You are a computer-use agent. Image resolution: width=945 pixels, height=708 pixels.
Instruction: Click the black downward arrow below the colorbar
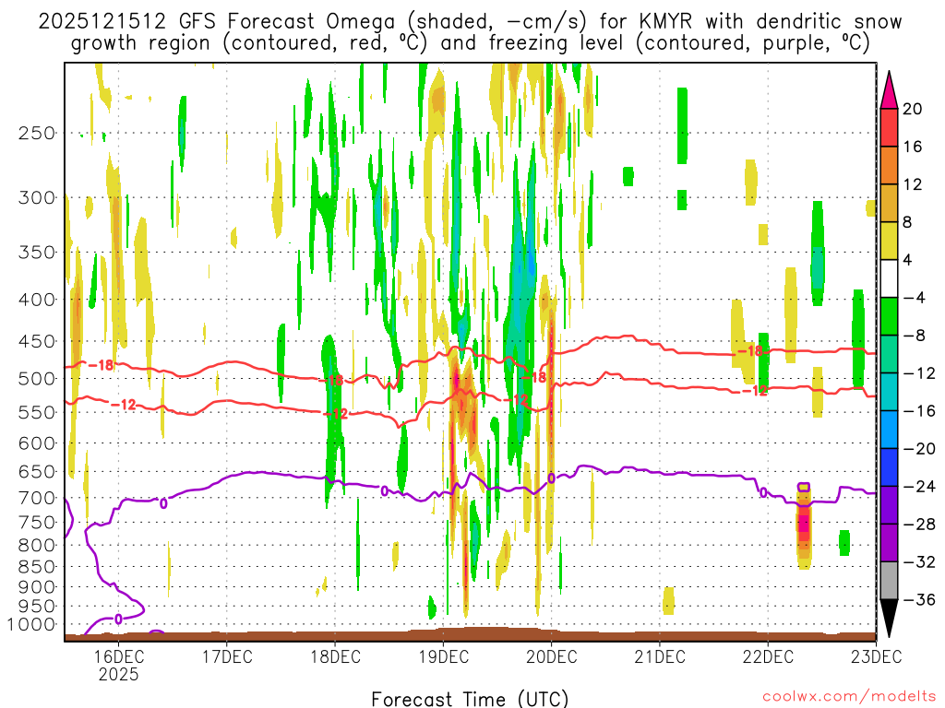click(889, 618)
